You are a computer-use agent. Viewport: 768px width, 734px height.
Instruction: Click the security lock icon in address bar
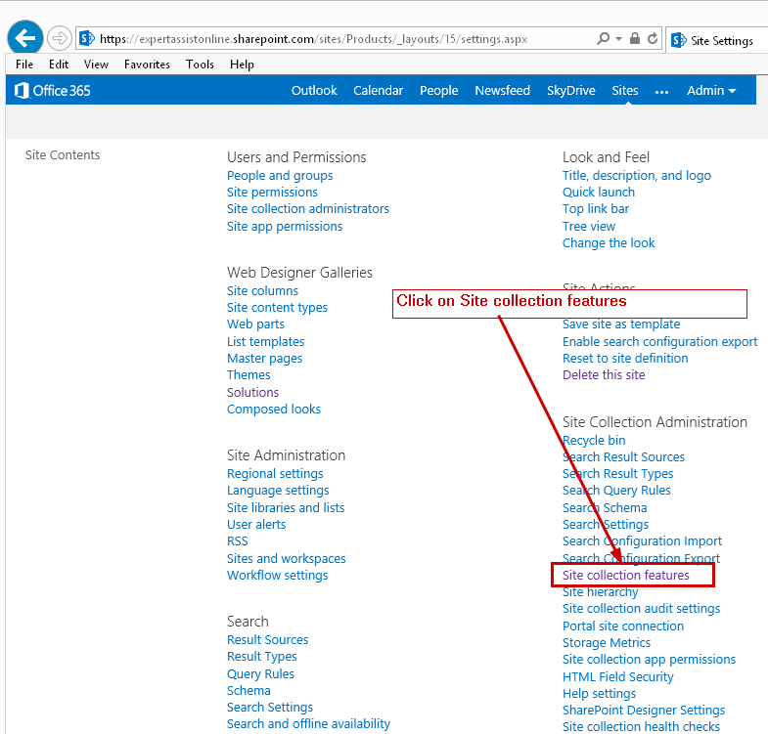[635, 39]
